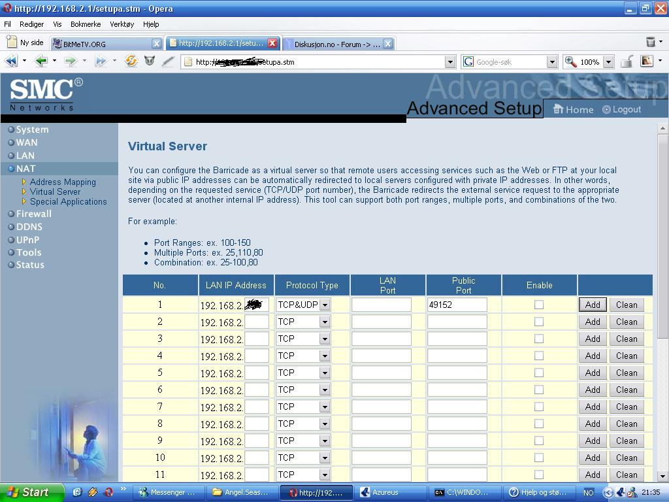Click the Add button for row 1

pyautogui.click(x=593, y=305)
